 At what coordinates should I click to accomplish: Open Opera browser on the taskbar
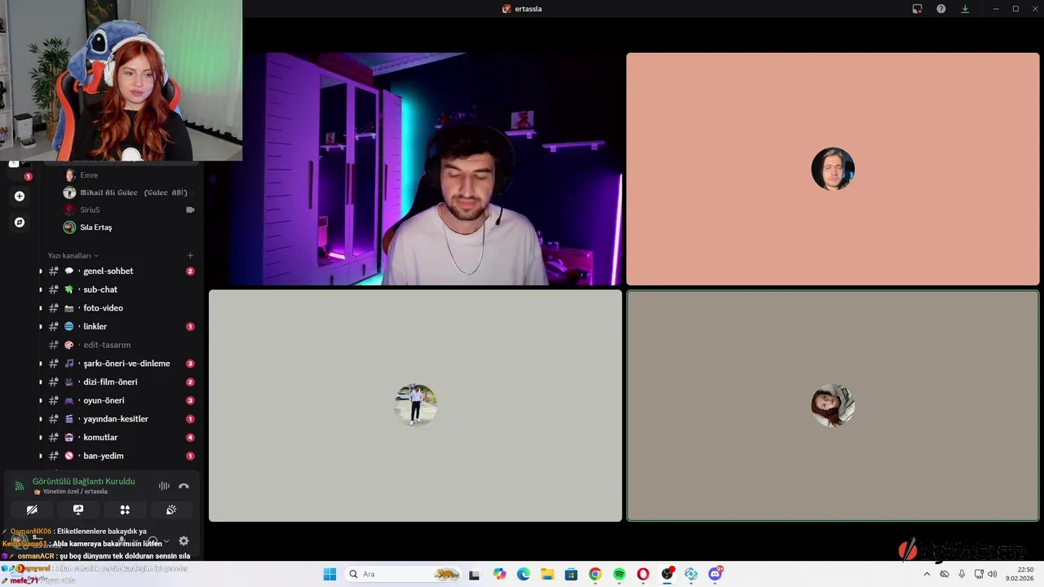coord(644,574)
